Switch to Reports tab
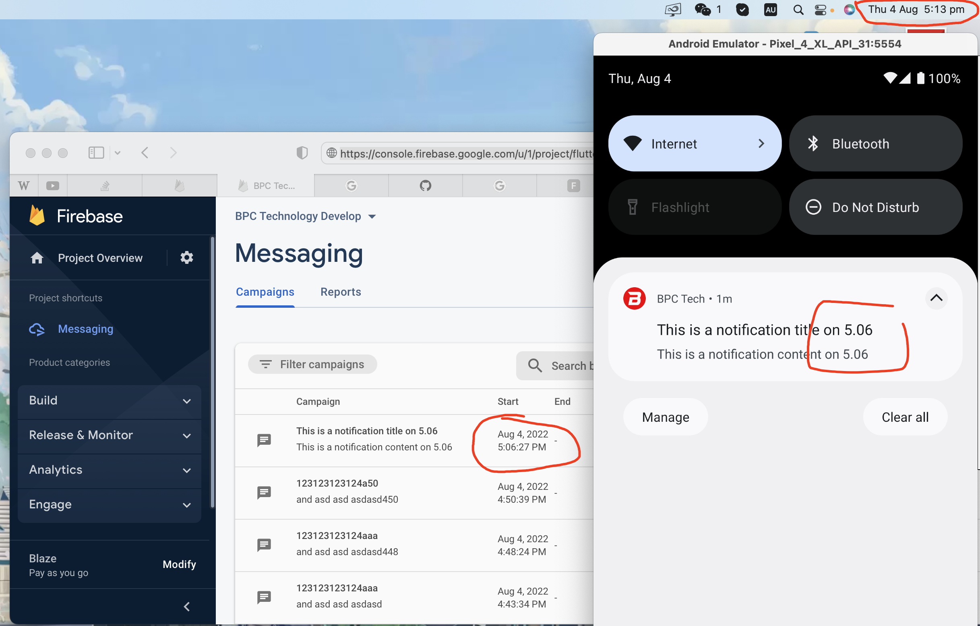The image size is (980, 626). pos(341,292)
